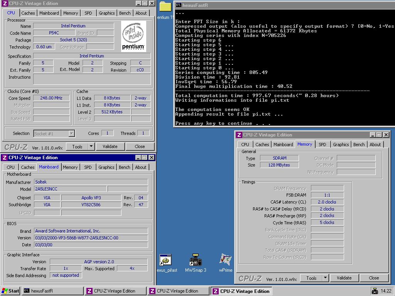Viewport: 395px width, 296px height.
Task: Open Mainboard tab in the top CPU window
Action: [49, 13]
